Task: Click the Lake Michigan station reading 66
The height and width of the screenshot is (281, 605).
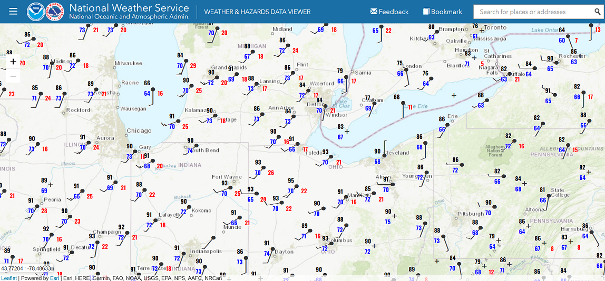Action: (x=147, y=83)
